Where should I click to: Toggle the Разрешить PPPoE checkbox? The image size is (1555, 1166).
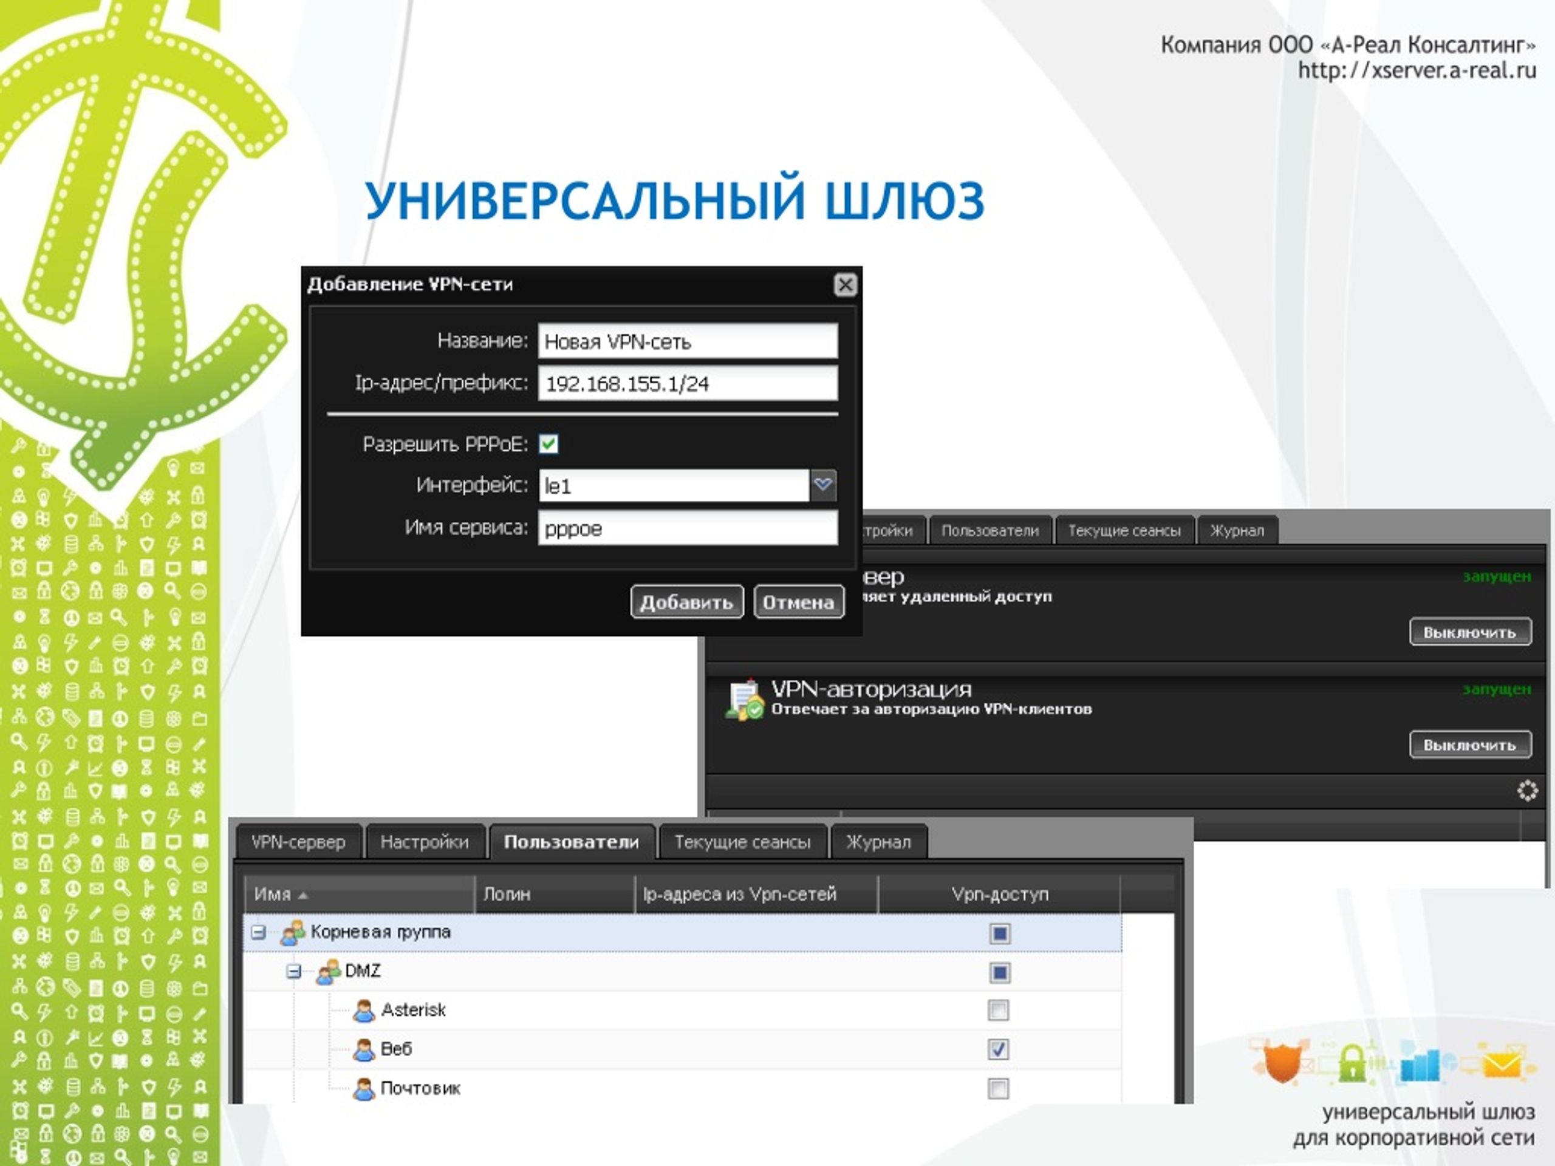coord(549,443)
